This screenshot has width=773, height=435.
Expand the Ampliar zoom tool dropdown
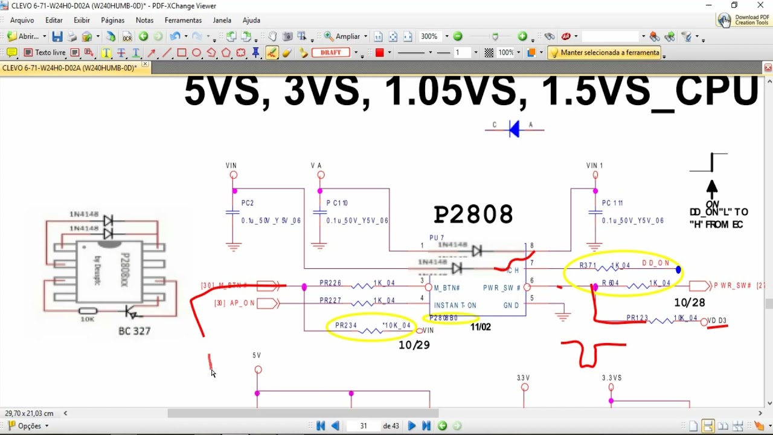pos(365,36)
